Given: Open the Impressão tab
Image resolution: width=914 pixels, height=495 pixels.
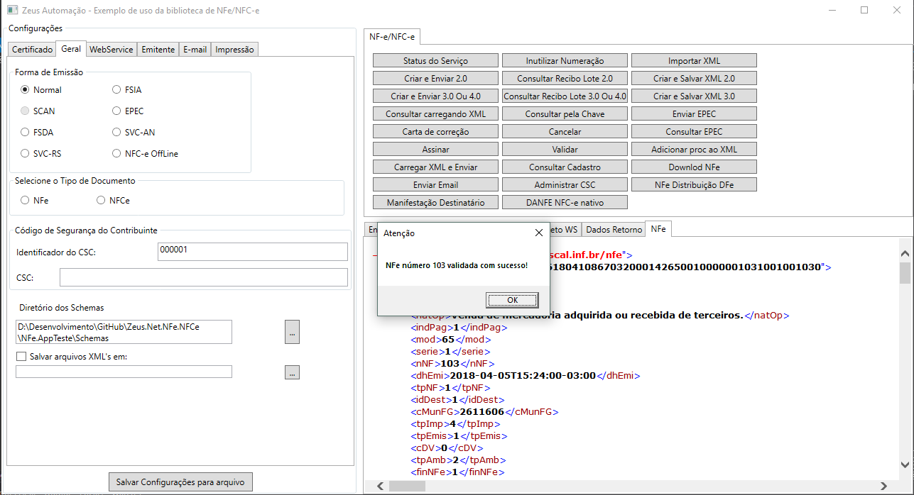Looking at the screenshot, I should coord(234,50).
